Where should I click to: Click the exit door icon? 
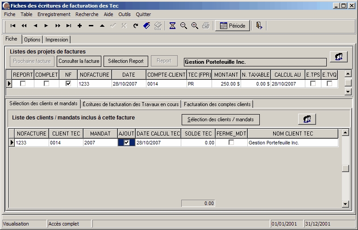point(259,26)
